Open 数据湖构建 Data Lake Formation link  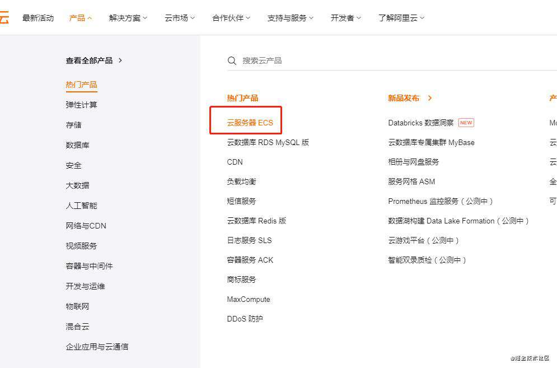pyautogui.click(x=458, y=221)
